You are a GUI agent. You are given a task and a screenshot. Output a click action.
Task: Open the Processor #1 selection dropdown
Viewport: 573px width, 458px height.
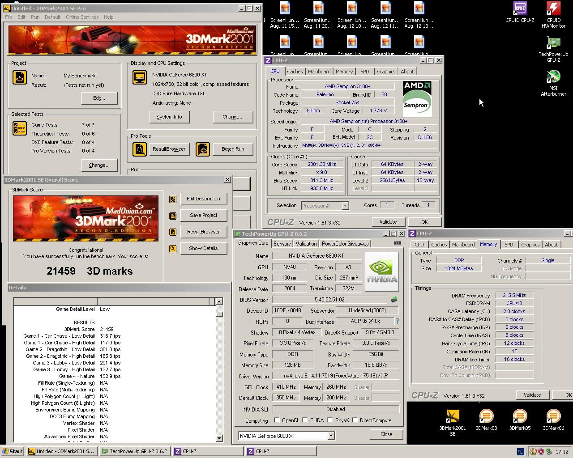[345, 206]
